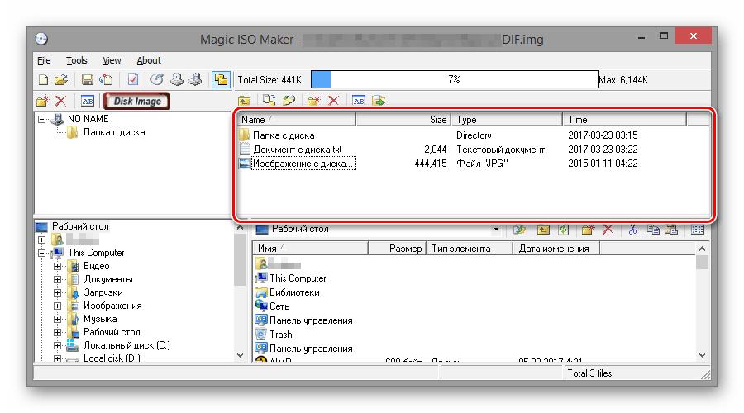744x413 pixels.
Task: Collapse the NO NAME tree node
Action: pos(42,119)
